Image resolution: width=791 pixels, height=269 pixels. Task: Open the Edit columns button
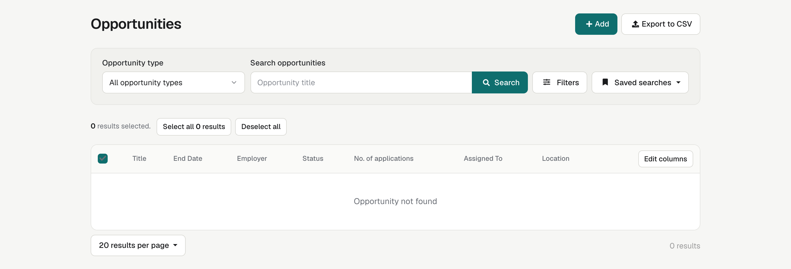point(665,159)
